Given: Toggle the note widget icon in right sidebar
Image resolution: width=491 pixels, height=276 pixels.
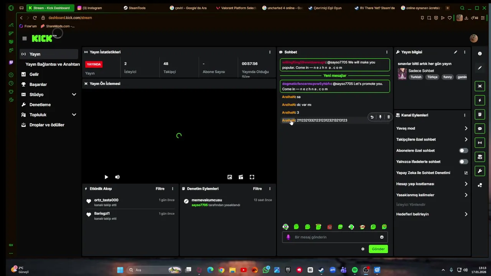Looking at the screenshot, I should tap(480, 115).
